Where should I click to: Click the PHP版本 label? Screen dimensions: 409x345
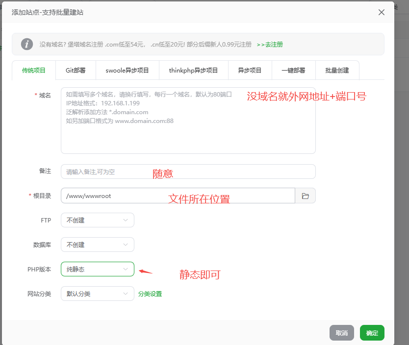tap(39, 270)
